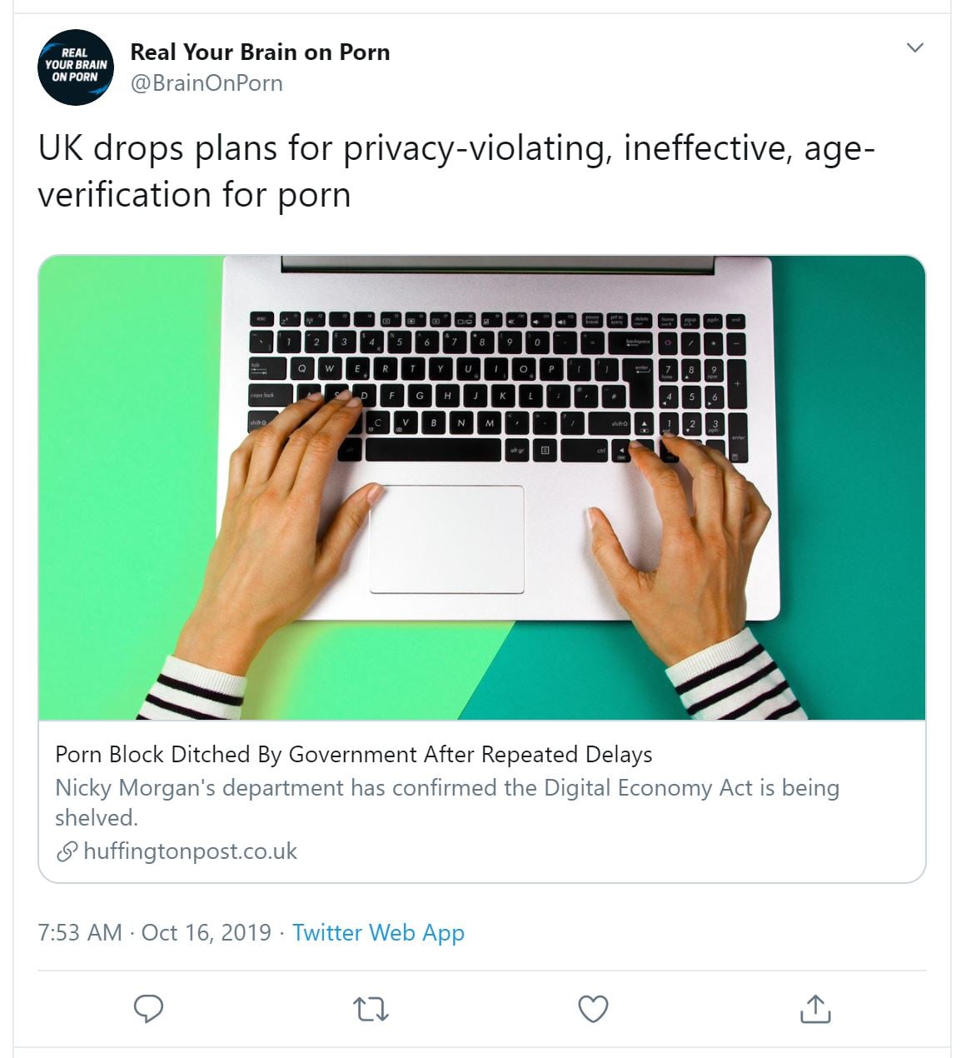Expand the tweet options chevron menu
This screenshot has width=961, height=1058.
914,47
